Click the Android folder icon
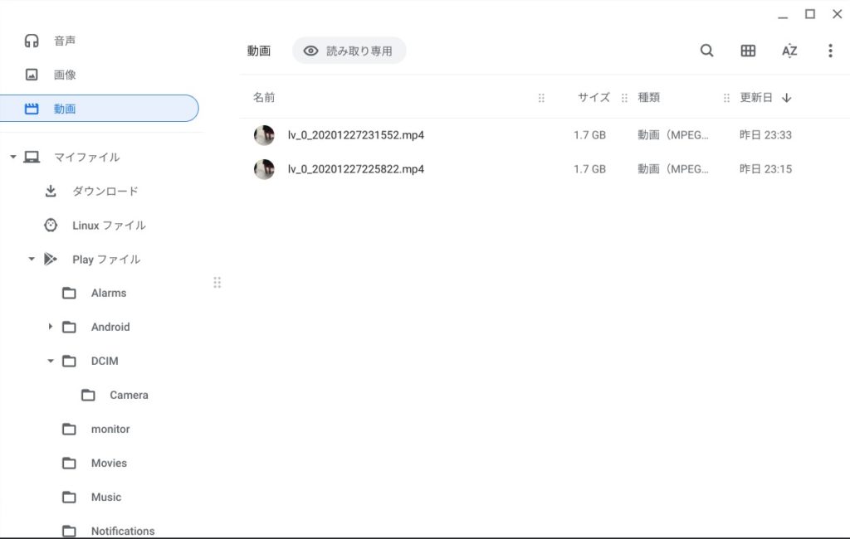 click(x=69, y=328)
